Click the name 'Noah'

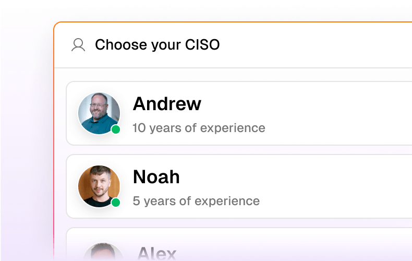[x=156, y=177]
